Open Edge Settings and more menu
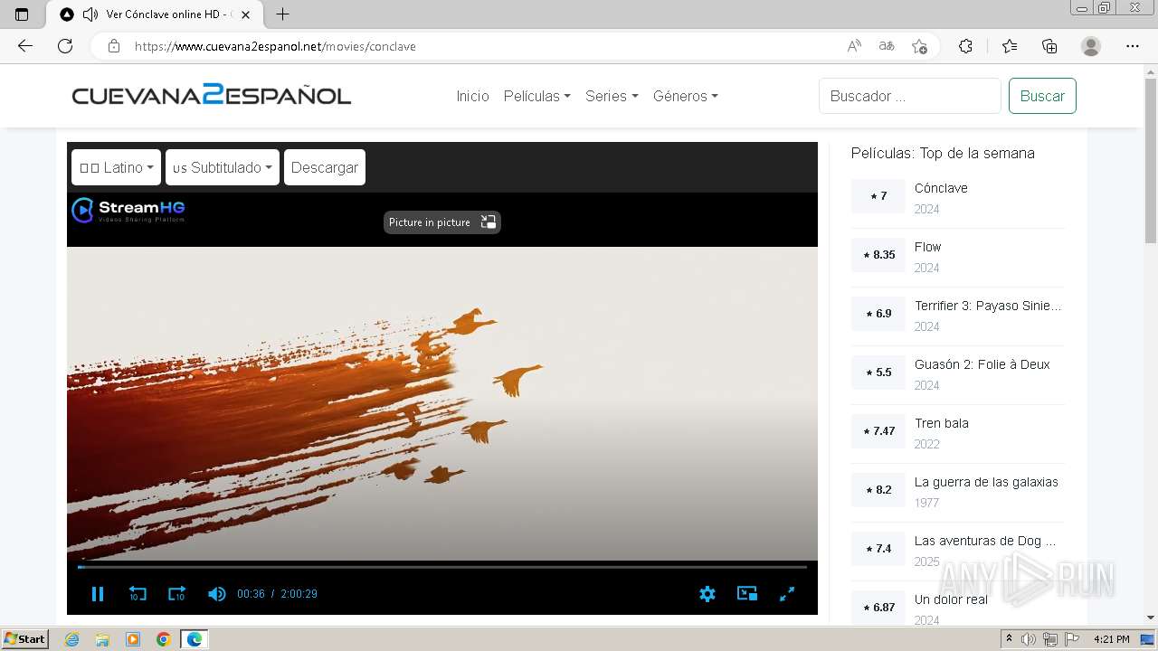 1133,46
